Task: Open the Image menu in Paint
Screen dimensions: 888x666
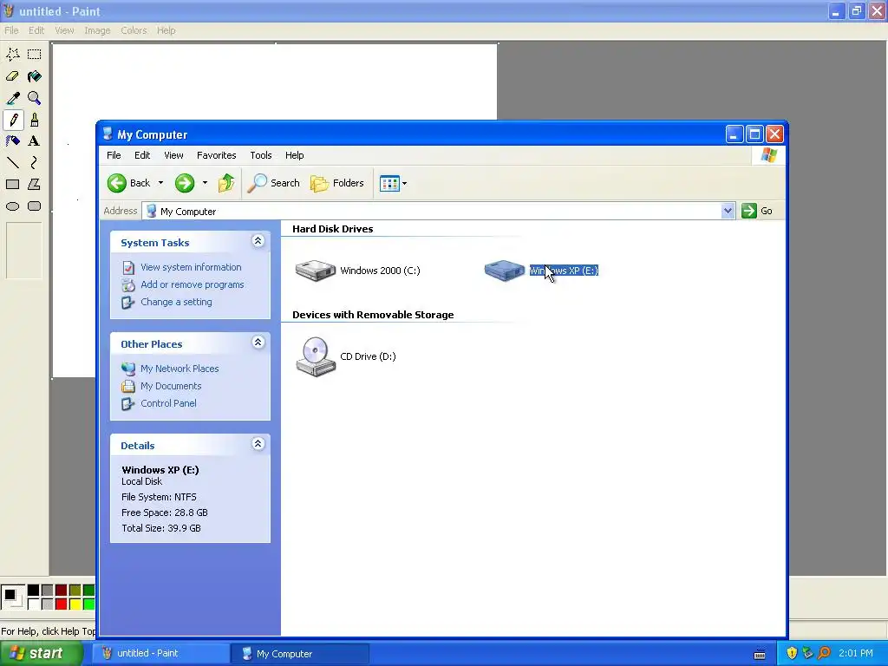Action: click(97, 30)
